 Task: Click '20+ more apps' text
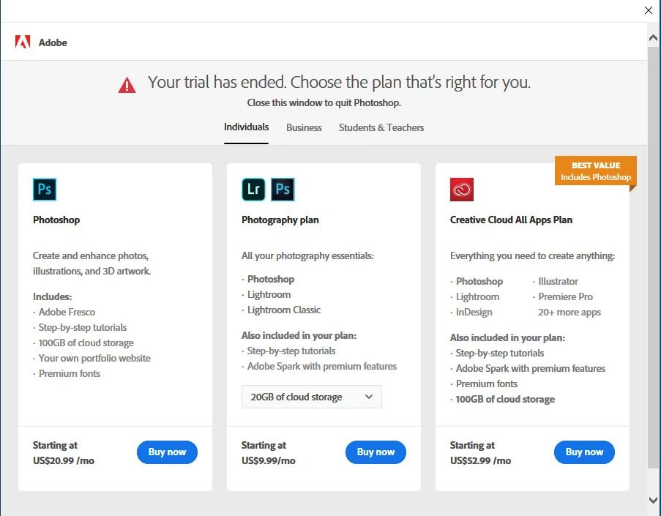tap(569, 312)
